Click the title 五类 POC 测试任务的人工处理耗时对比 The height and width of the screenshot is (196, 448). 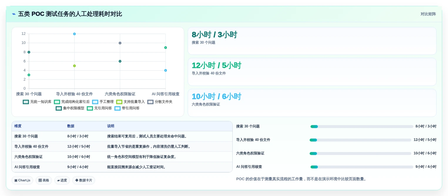pyautogui.click(x=70, y=14)
